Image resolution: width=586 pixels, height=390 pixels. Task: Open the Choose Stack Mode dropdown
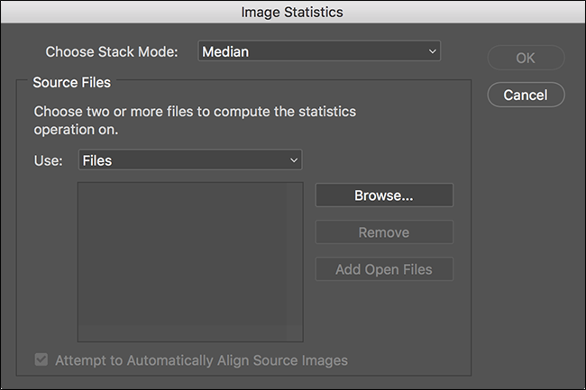[x=318, y=52]
